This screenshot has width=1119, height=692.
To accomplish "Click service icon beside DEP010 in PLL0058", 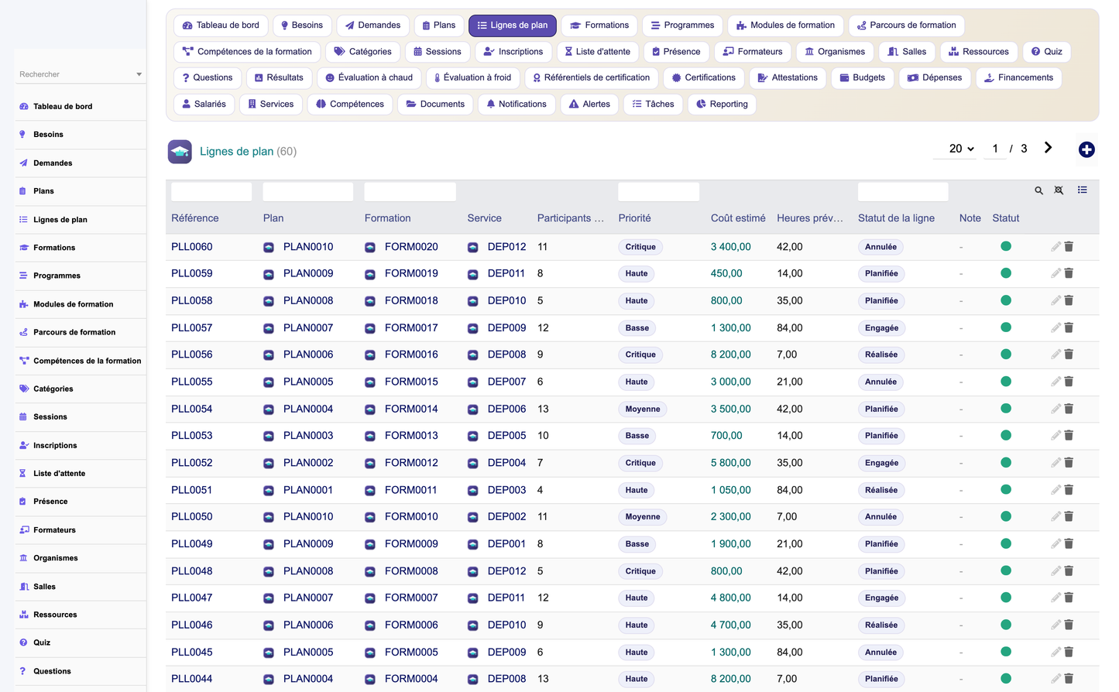I will (473, 301).
